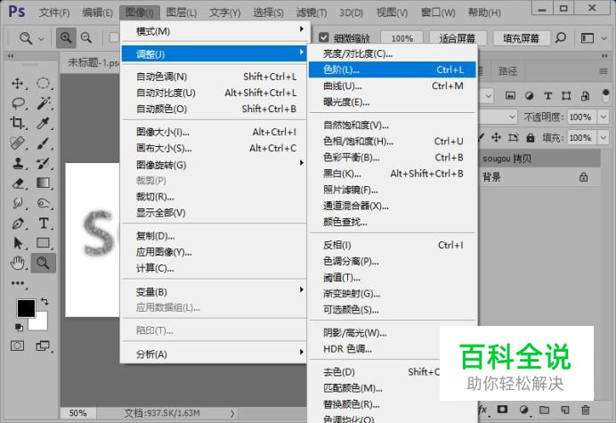The image size is (616, 423).
Task: Change the screen mode
Action: coord(43,346)
